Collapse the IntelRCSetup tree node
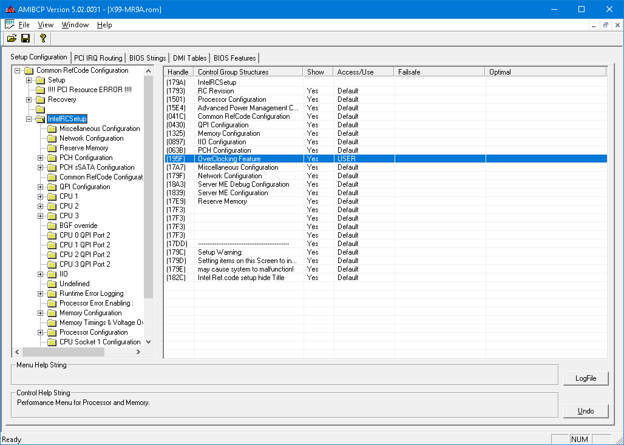Image resolution: width=624 pixels, height=445 pixels. point(29,119)
